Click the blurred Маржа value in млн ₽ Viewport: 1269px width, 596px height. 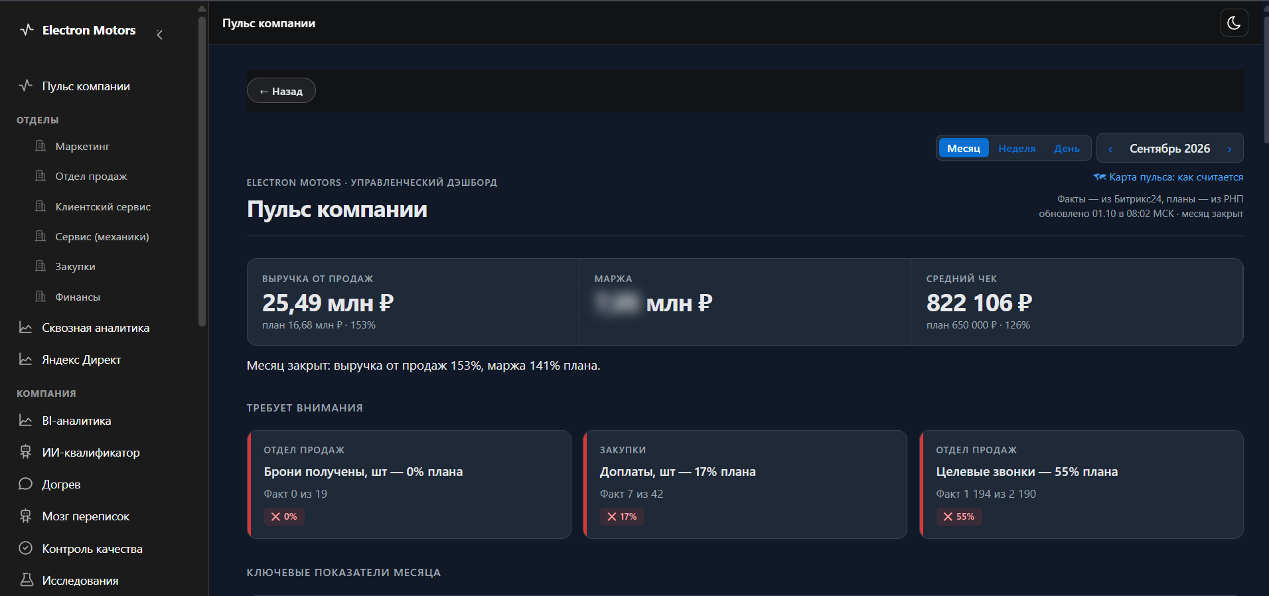654,303
